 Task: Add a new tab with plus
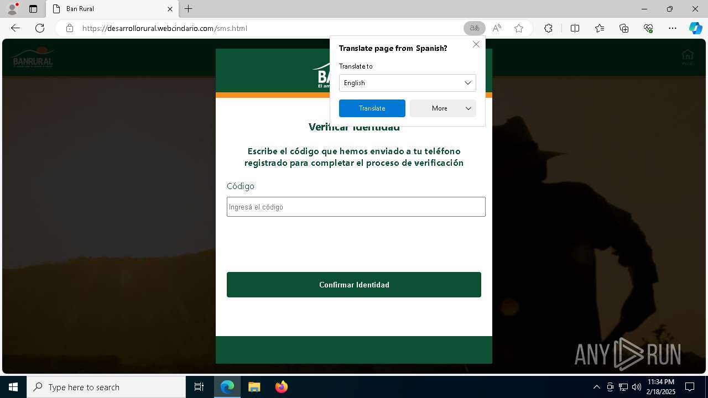pyautogui.click(x=189, y=9)
